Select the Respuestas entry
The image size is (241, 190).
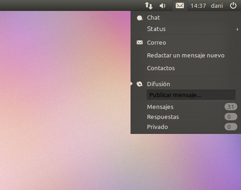pos(186,117)
